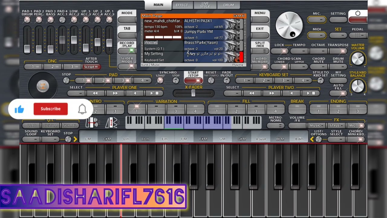Image resolution: width=387 pixels, height=218 pixels.
Task: Click the thumbs-up like icon
Action: 19,109
